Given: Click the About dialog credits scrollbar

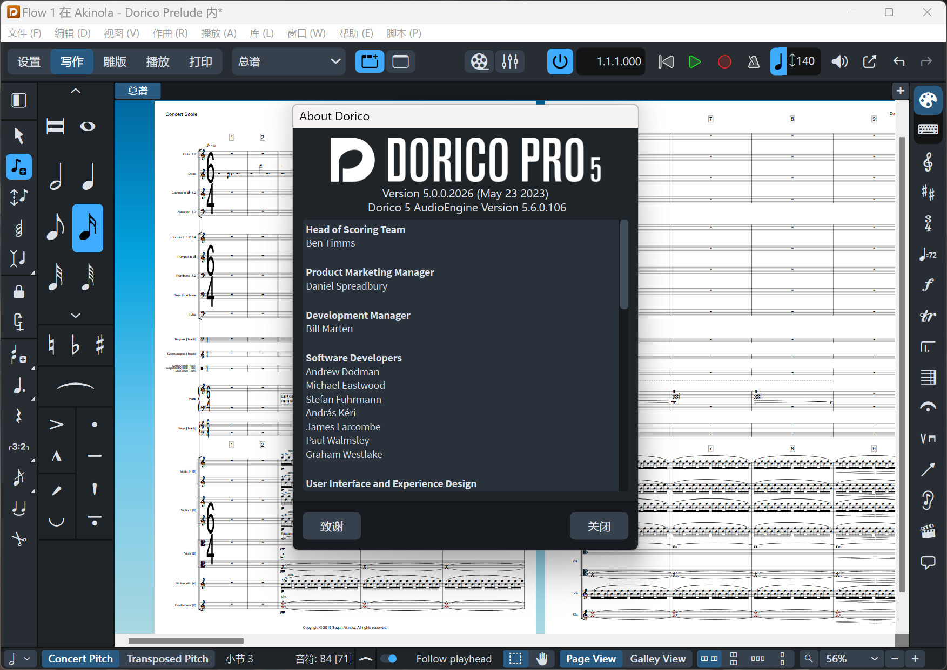Looking at the screenshot, I should click(624, 264).
